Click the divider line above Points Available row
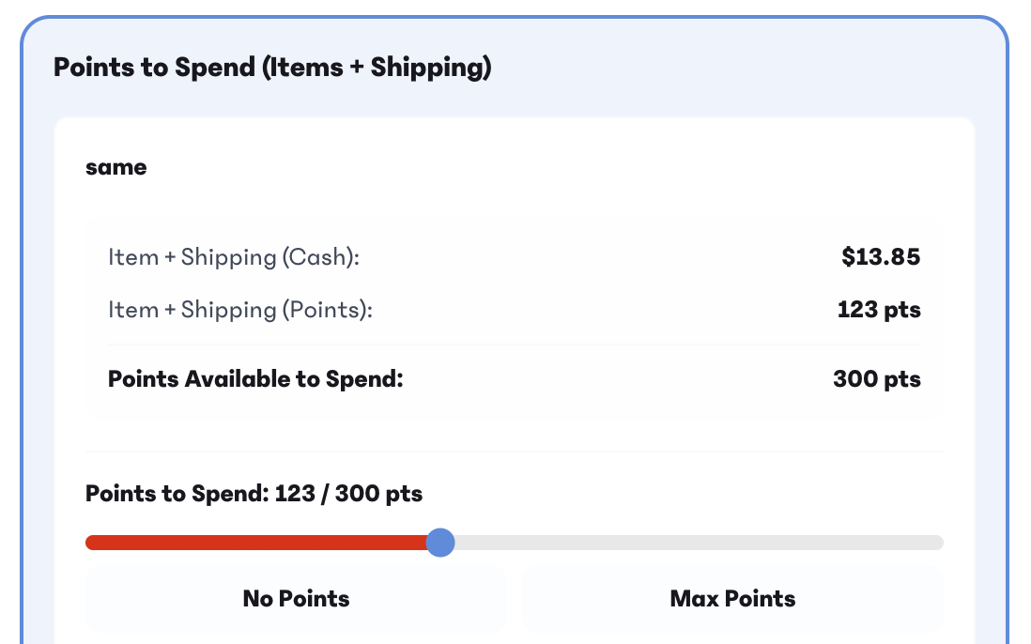Viewport: 1031px width, 644px height. tap(514, 345)
